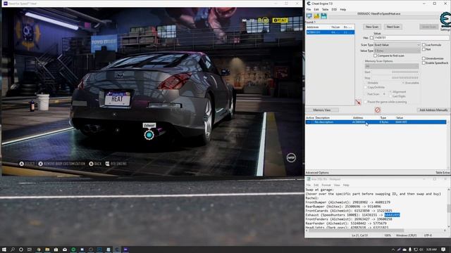The height and width of the screenshot is (253, 451).
Task: Click the Windows Start button
Action: point(4,249)
